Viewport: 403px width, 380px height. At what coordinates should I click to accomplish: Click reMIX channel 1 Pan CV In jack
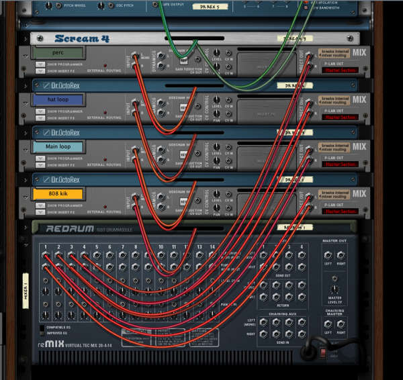(x=46, y=304)
